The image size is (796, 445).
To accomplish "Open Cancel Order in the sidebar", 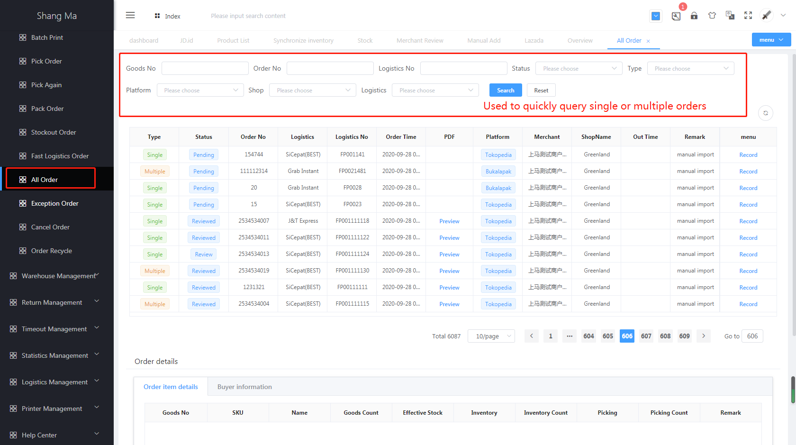I will click(x=50, y=227).
